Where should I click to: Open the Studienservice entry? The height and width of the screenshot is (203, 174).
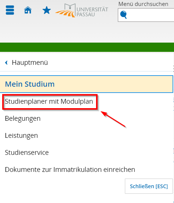tap(27, 153)
